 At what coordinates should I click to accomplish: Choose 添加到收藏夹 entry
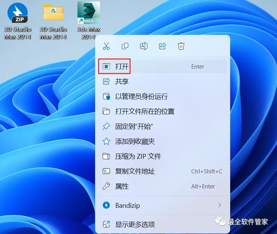tap(162, 142)
